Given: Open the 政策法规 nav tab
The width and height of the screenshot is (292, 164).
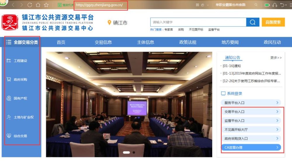Looking at the screenshot, I should pos(188,42).
